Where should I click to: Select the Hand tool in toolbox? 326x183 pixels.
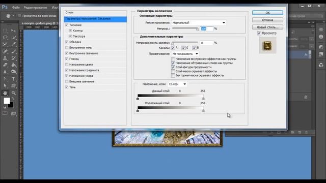[x=5, y=93]
